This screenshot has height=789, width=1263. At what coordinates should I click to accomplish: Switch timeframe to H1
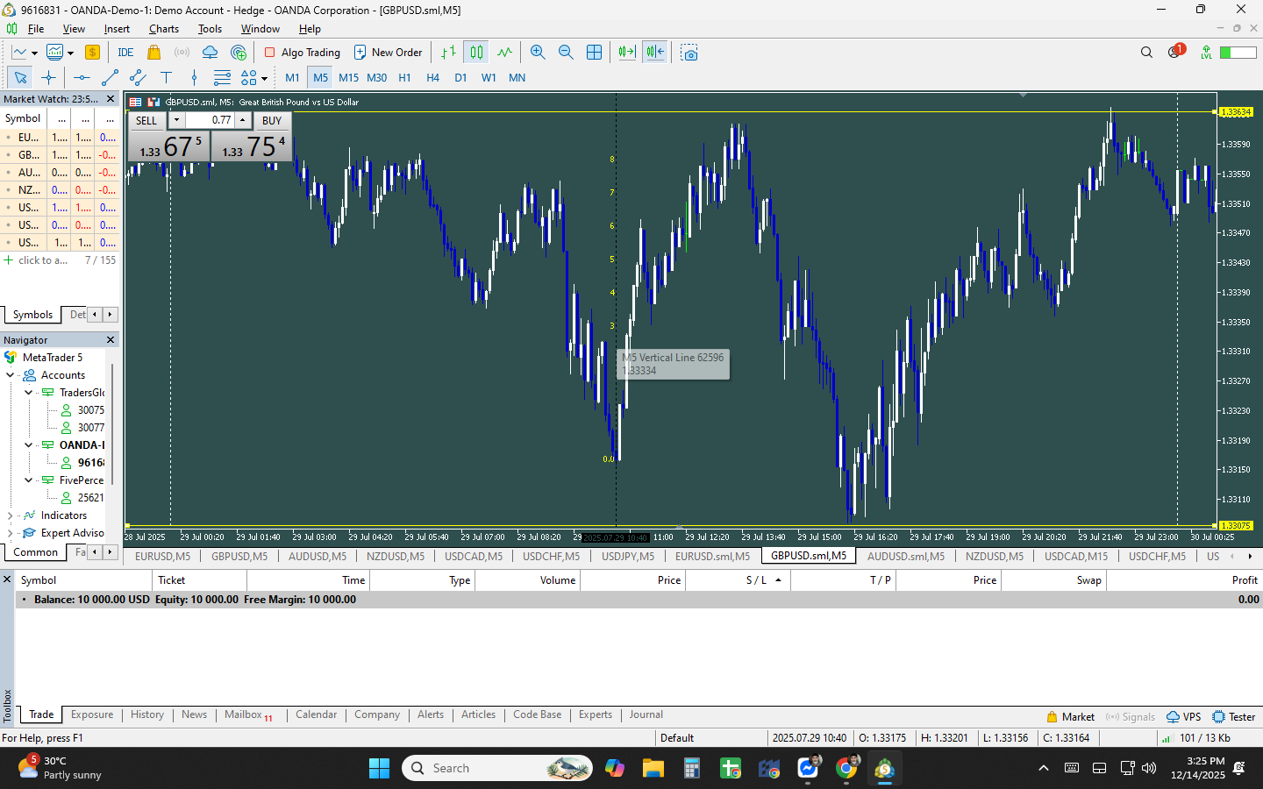pos(404,77)
